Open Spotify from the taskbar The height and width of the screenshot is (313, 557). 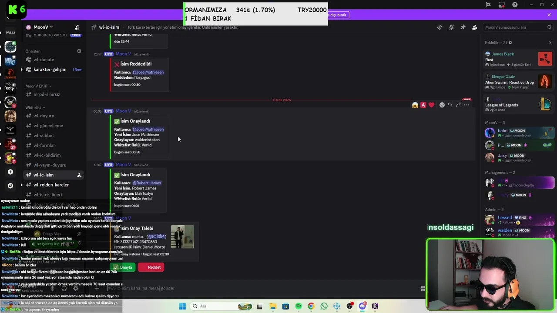tap(298, 306)
